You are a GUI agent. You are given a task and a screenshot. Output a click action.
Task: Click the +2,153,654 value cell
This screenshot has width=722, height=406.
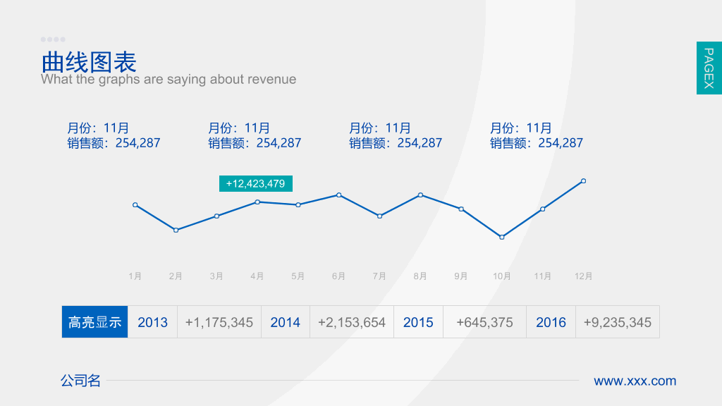pos(352,321)
